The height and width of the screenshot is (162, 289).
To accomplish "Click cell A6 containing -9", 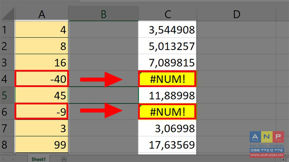I will 42,112.
